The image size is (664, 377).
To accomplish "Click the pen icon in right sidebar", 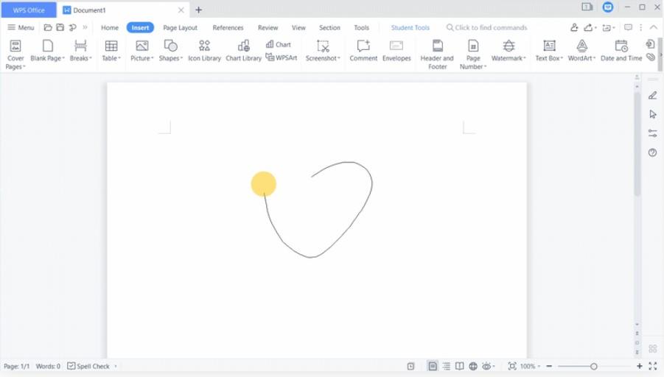I will pos(652,96).
